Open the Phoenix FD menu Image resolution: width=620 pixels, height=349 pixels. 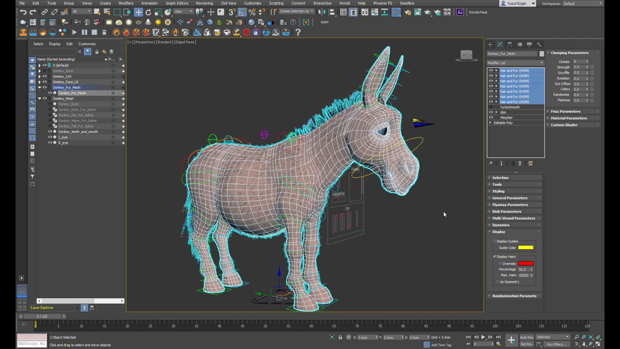click(382, 3)
